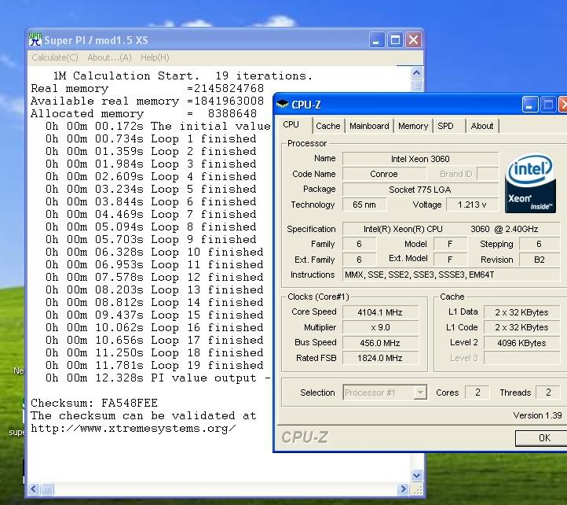Image resolution: width=567 pixels, height=505 pixels.
Task: Click the Super PI window resize grip
Action: coord(417,490)
